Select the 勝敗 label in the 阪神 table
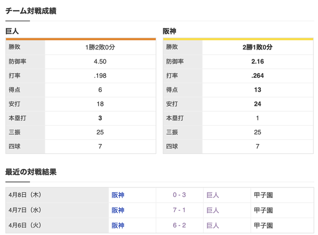Screen dimensions: 318x235 (172, 47)
